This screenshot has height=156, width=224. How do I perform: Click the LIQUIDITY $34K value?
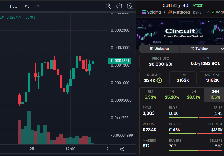[150, 80]
